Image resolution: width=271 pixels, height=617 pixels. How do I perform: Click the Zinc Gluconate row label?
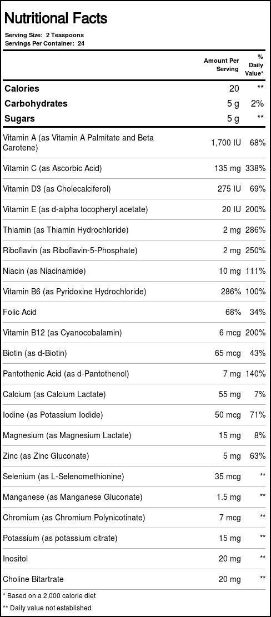tap(46, 455)
